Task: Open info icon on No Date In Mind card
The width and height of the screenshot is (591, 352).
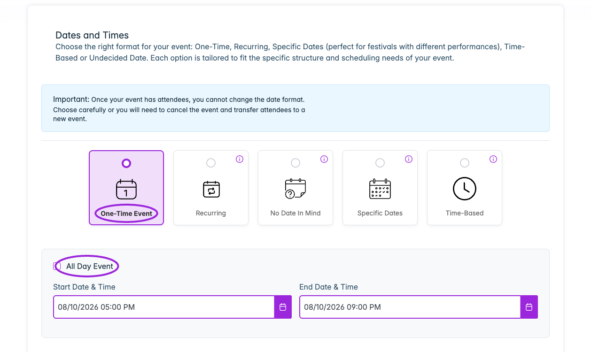Action: coord(324,159)
